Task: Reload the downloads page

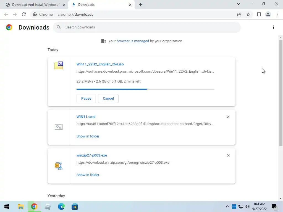Action: 24,14
